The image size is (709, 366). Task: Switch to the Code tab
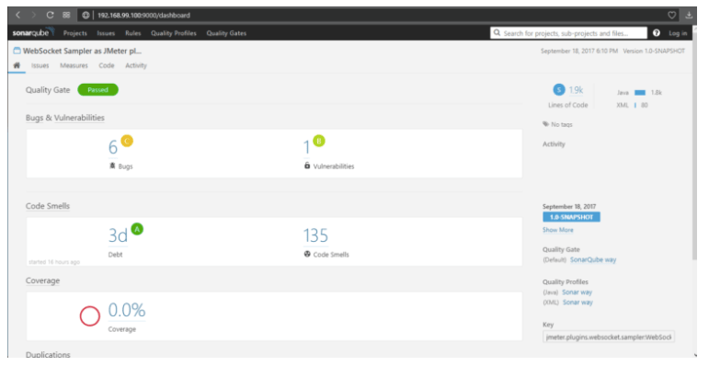(x=107, y=65)
